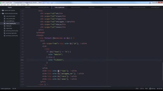The image size is (163, 91).
Task: Click the processa_usuario.php file icon in tree
Action: tap(5, 36)
